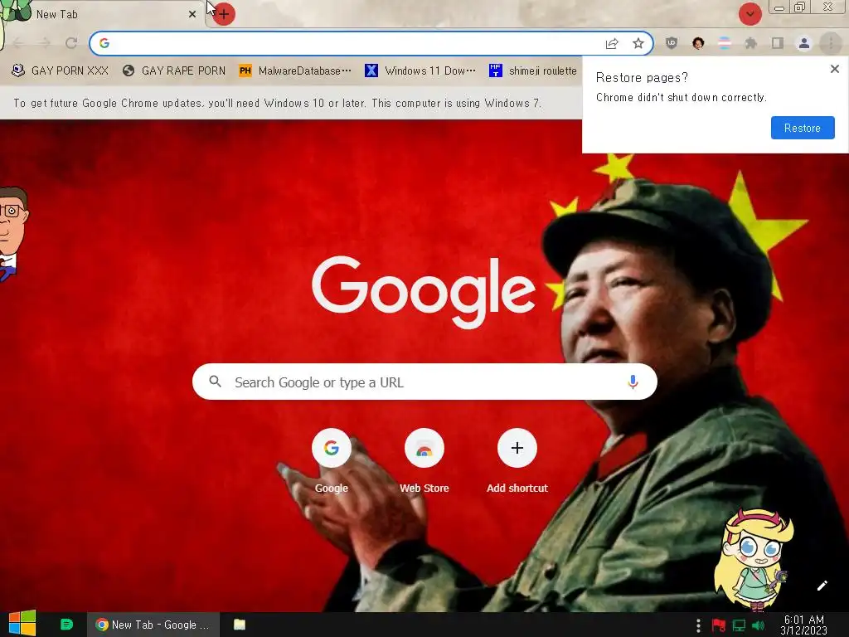Click Add shortcut tile
This screenshot has height=637, width=849.
click(x=517, y=461)
